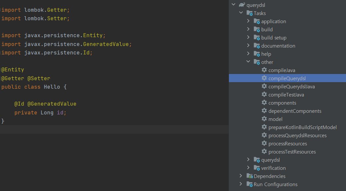Click the javax.persistence.GeneratedValue import line
Image resolution: width=346 pixels, height=191 pixels.
coord(67,44)
